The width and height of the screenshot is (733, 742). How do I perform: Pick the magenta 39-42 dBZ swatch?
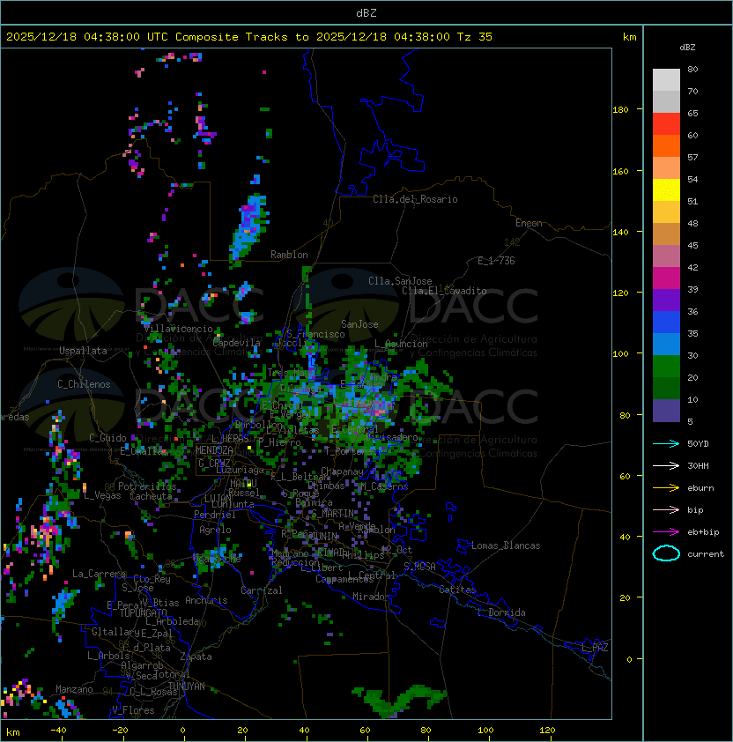(666, 278)
